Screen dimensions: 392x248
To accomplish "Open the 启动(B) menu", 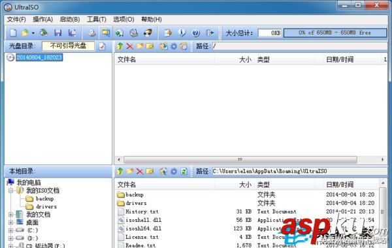I will point(70,20).
